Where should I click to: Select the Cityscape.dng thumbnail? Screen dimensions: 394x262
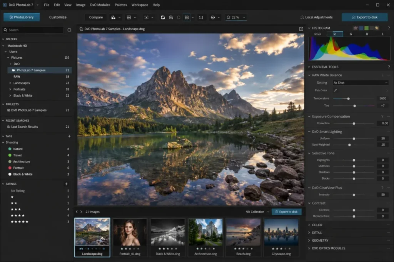tap(281, 237)
